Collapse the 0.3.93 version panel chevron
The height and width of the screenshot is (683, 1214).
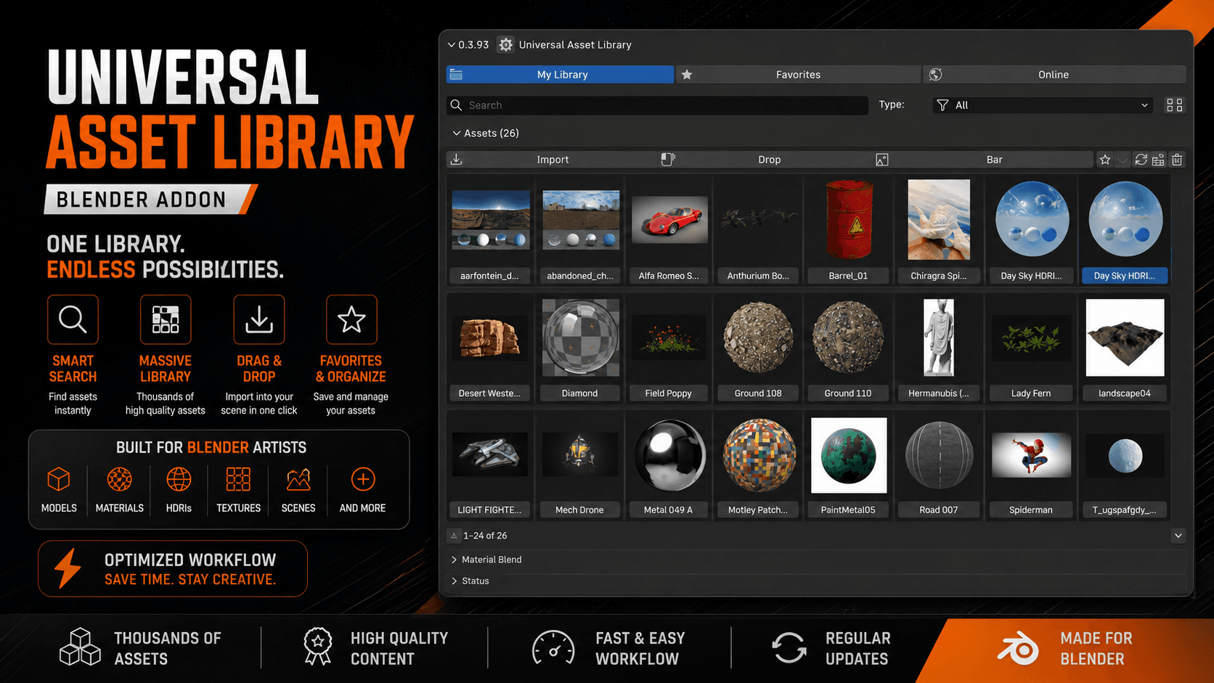coord(452,45)
